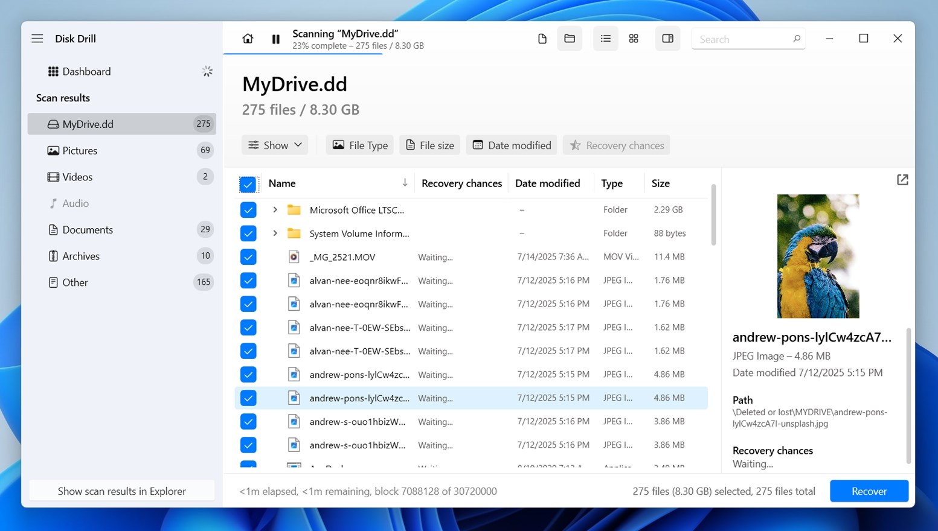
Task: Click the 7/14/2025 7:36 date cell
Action: click(x=553, y=257)
